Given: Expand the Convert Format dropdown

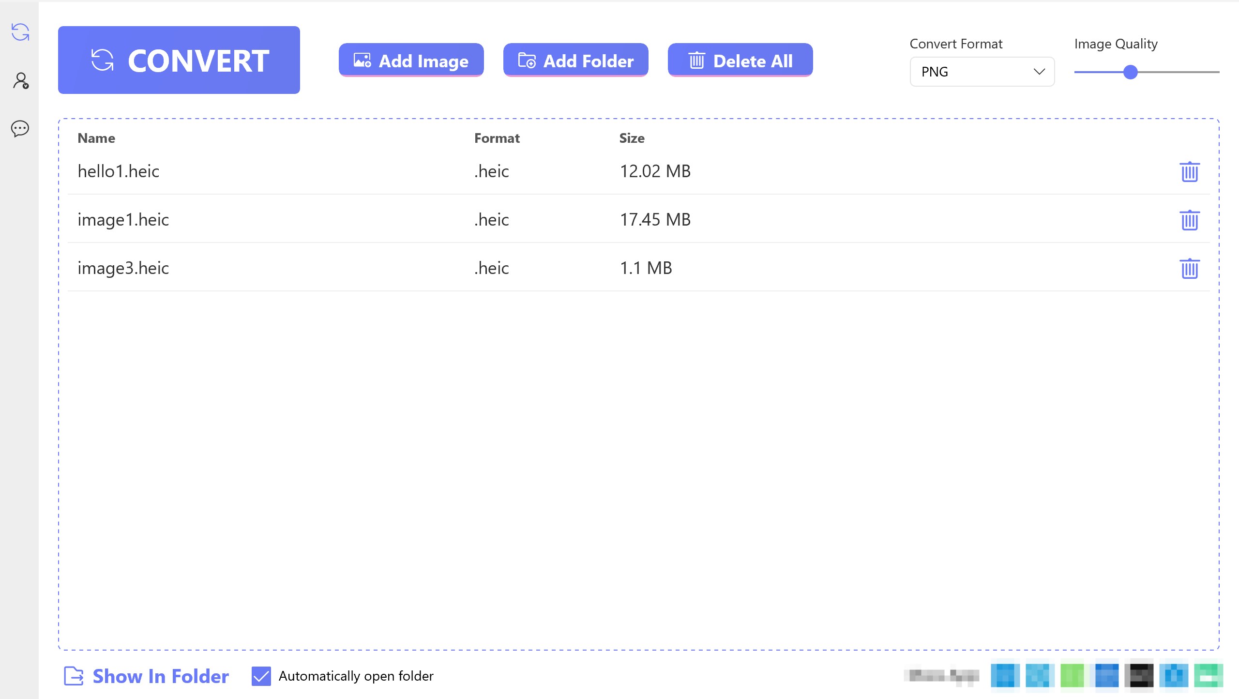Looking at the screenshot, I should coord(982,72).
